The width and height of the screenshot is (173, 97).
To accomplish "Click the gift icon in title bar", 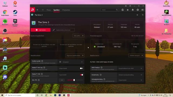I will 126,6.
